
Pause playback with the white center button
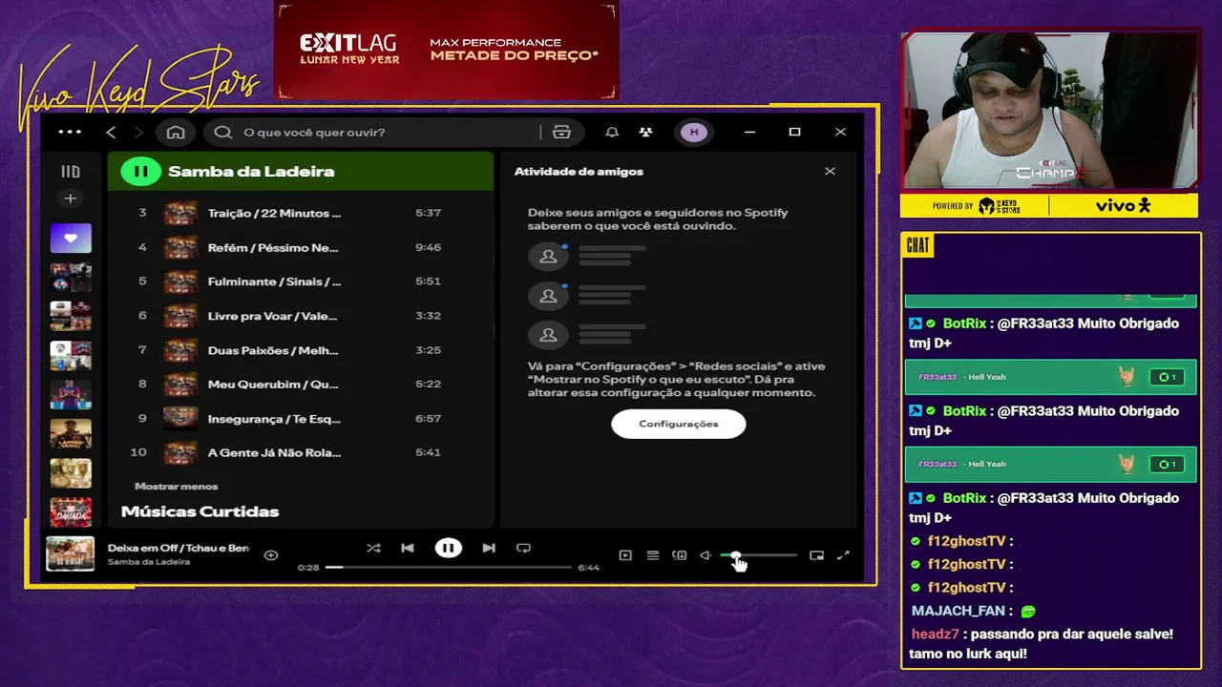tap(448, 548)
